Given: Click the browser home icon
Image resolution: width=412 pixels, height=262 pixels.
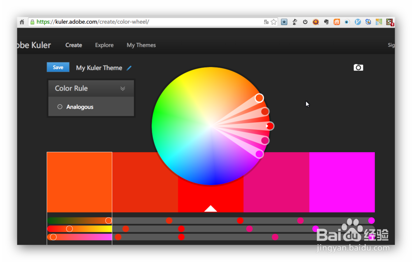Looking at the screenshot, I should click(x=22, y=22).
